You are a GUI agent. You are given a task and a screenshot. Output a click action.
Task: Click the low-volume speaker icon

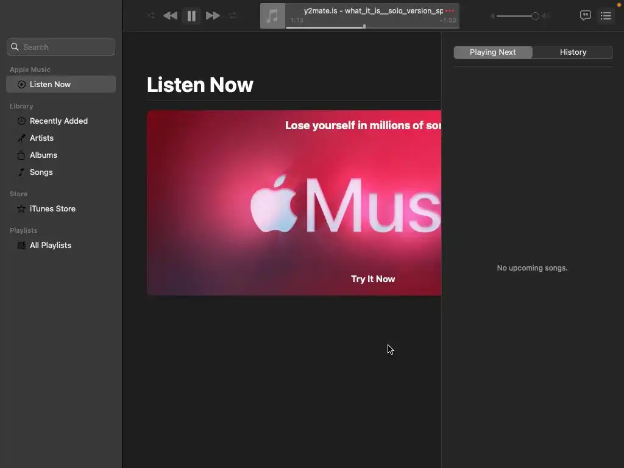click(492, 16)
